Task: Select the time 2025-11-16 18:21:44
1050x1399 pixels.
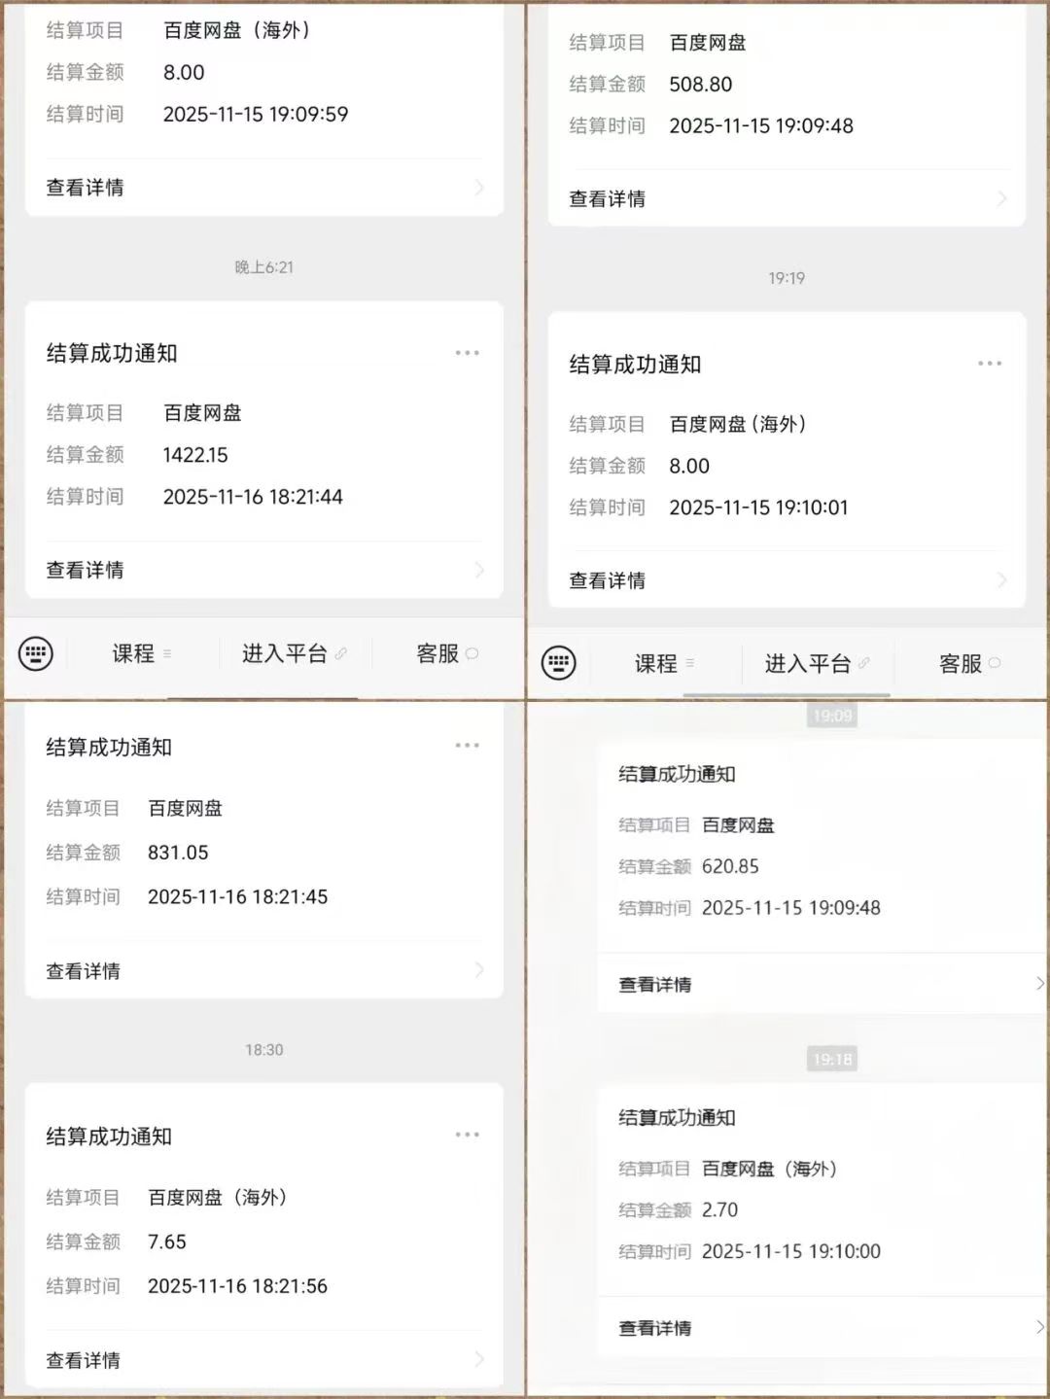Action: click(253, 497)
